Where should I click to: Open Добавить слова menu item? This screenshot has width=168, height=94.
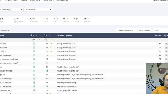11,1
